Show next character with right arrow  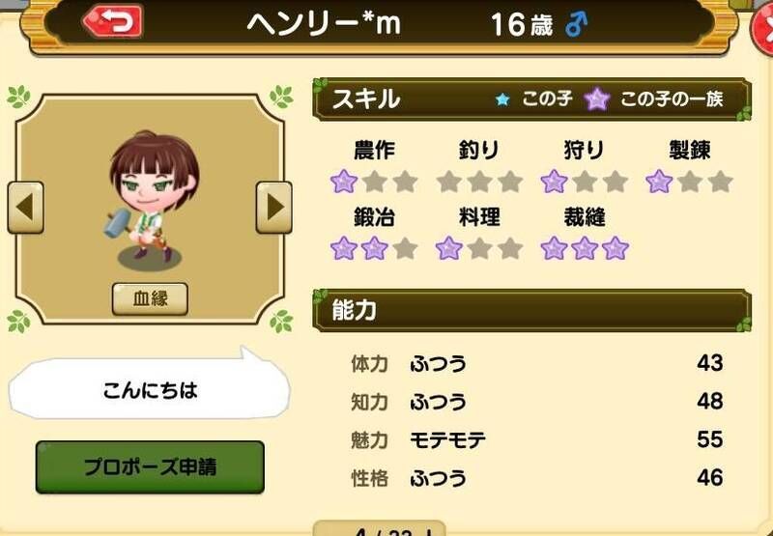click(x=273, y=208)
